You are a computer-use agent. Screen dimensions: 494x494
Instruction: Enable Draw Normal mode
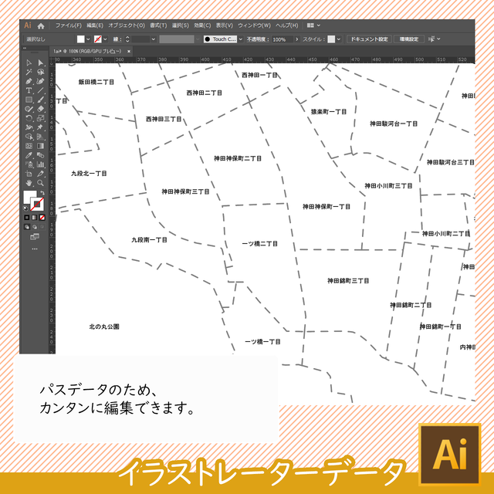[x=27, y=227]
